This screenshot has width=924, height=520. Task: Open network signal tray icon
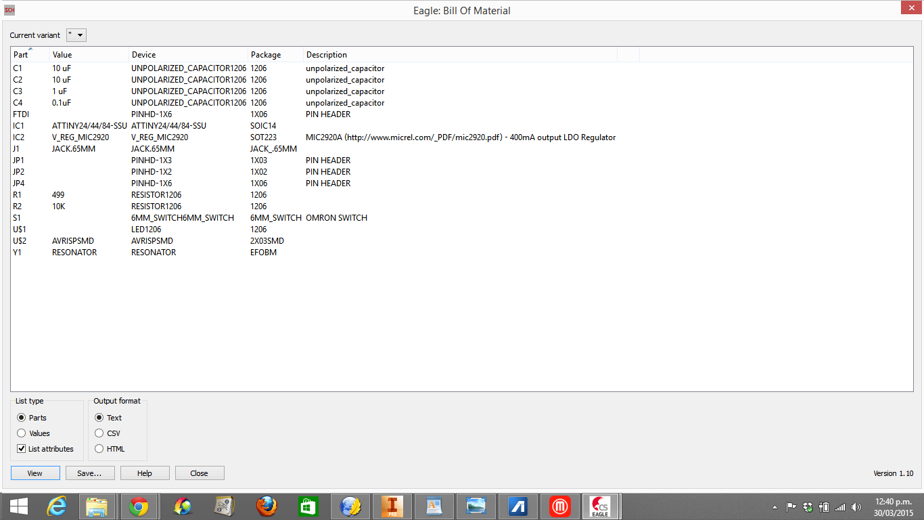(840, 506)
